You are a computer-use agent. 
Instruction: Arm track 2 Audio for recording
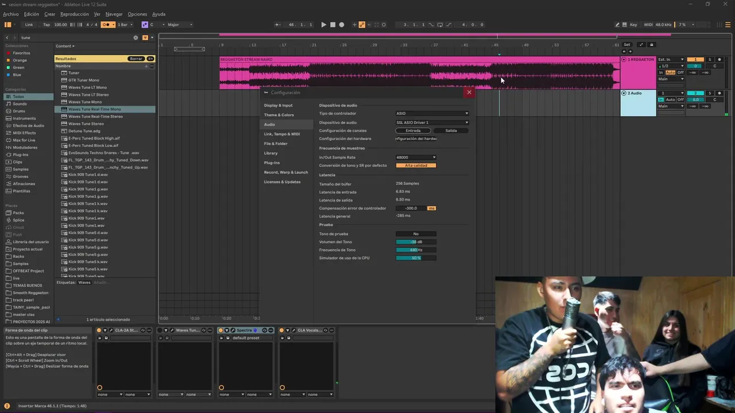pyautogui.click(x=719, y=93)
